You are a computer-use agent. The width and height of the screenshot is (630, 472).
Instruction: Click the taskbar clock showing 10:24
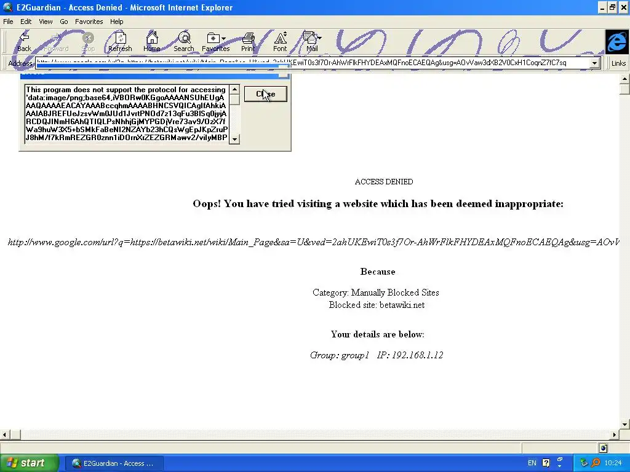[613, 463]
